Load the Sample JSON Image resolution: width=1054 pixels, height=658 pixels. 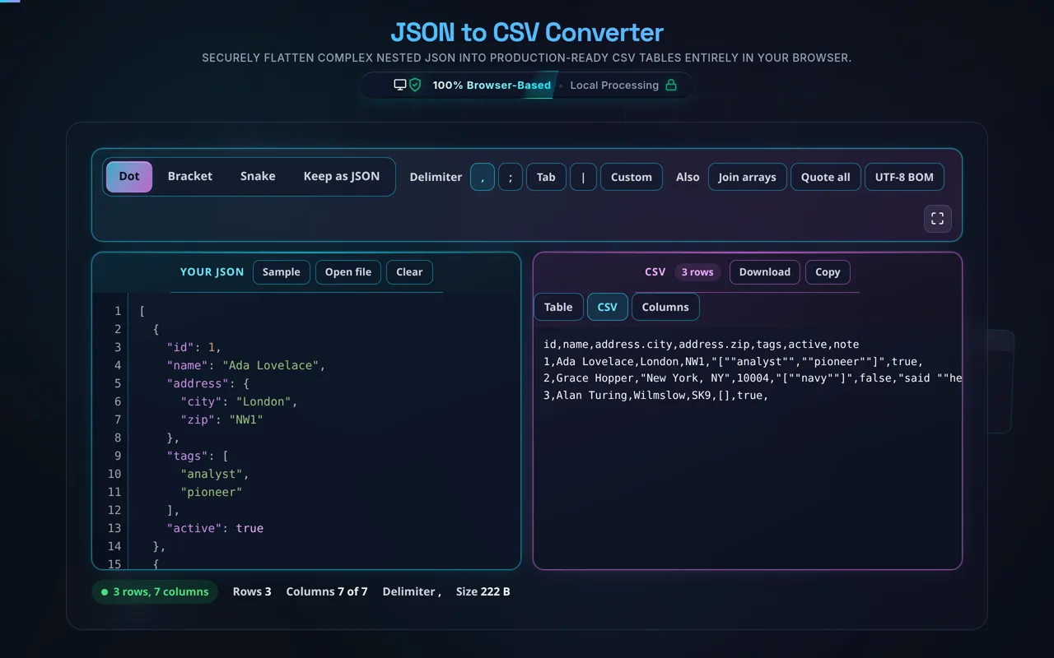(x=282, y=272)
